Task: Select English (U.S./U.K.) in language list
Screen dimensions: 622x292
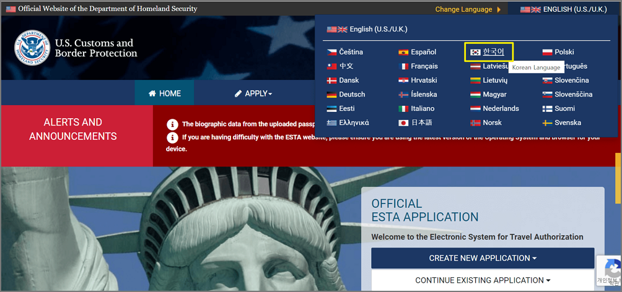Action: [367, 29]
